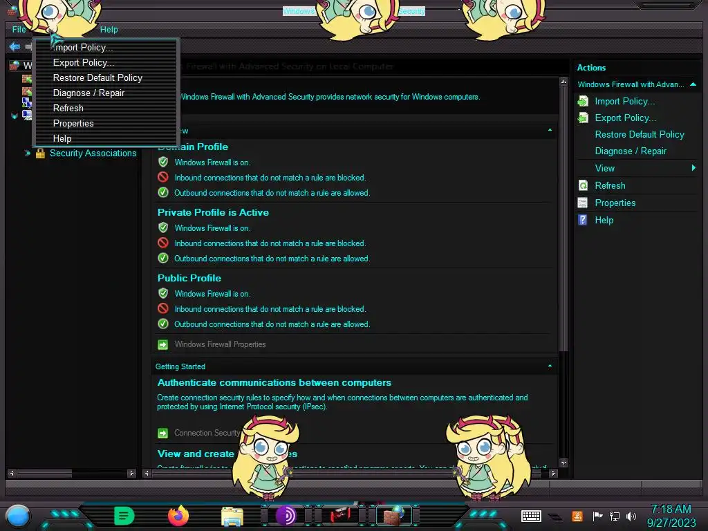Image resolution: width=708 pixels, height=531 pixels.
Task: Click the Security Associations padlock icon
Action: pos(40,153)
